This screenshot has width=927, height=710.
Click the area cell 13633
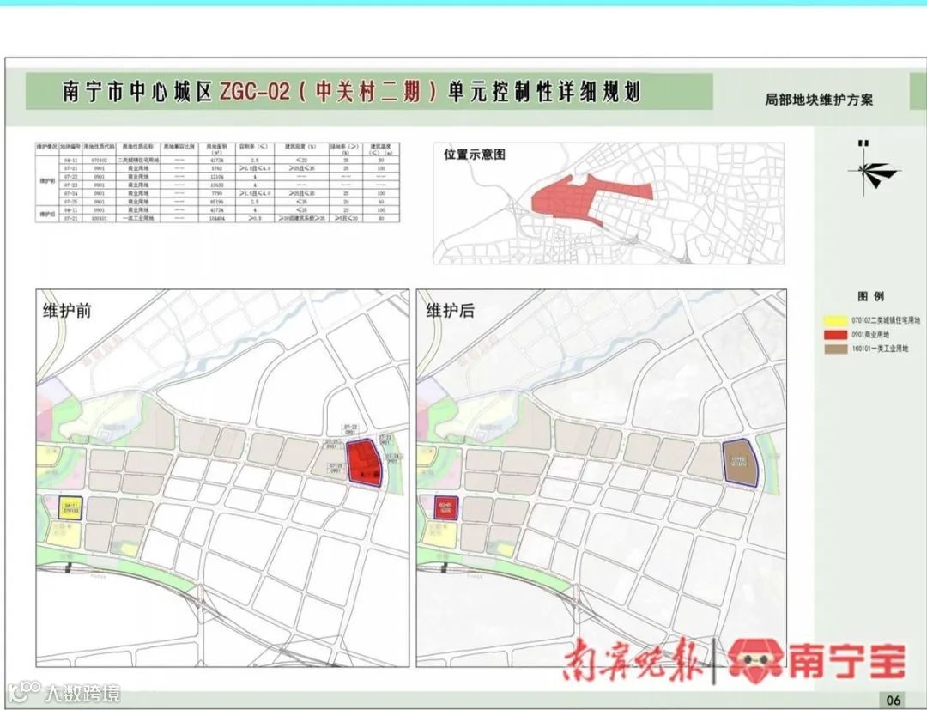pos(217,185)
